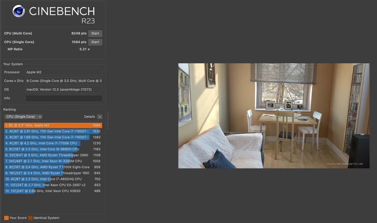This screenshot has height=223, width=377.
Task: Click the Info input field
Action: pos(64,98)
